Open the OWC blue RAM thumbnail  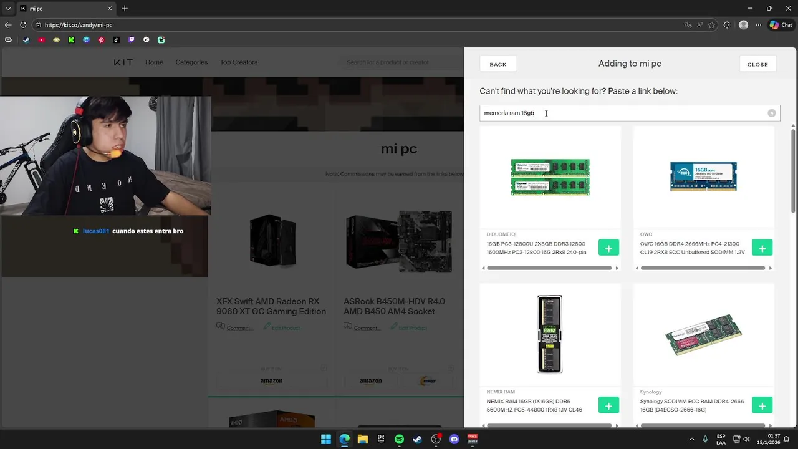click(x=703, y=176)
